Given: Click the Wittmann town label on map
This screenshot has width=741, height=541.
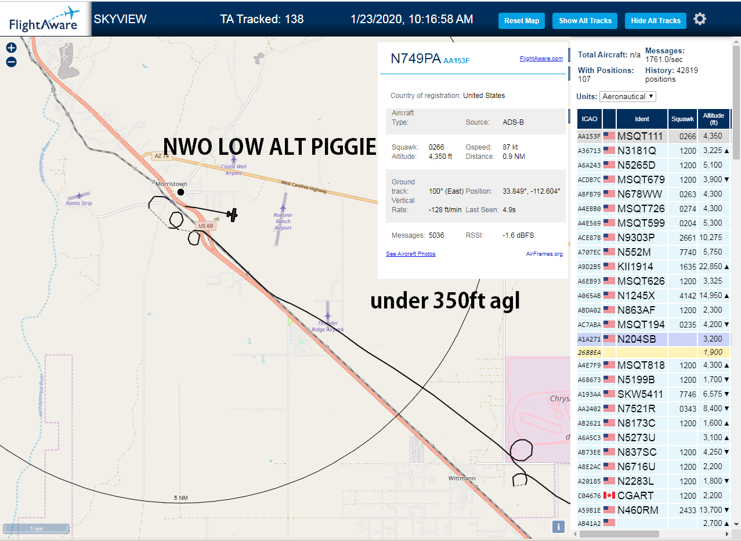Looking at the screenshot, I should tap(462, 478).
